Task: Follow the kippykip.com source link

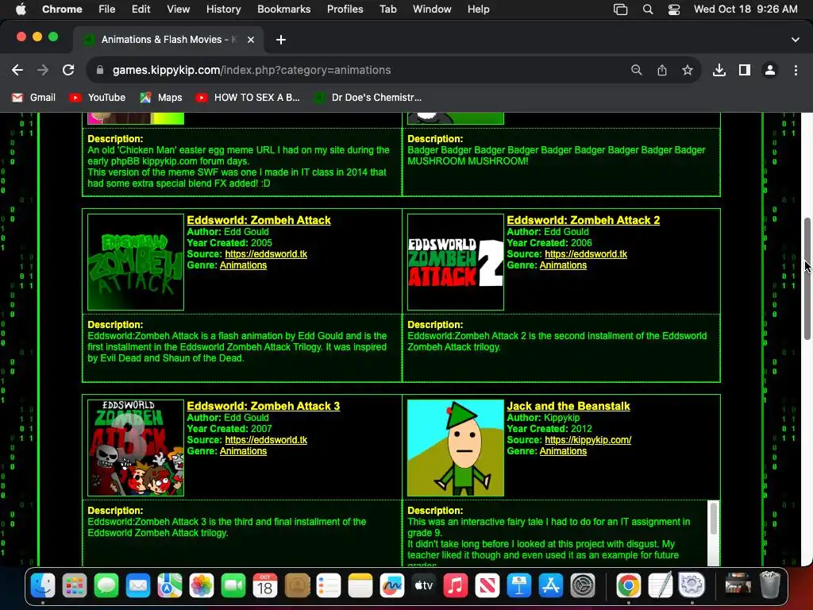Action: click(x=588, y=440)
